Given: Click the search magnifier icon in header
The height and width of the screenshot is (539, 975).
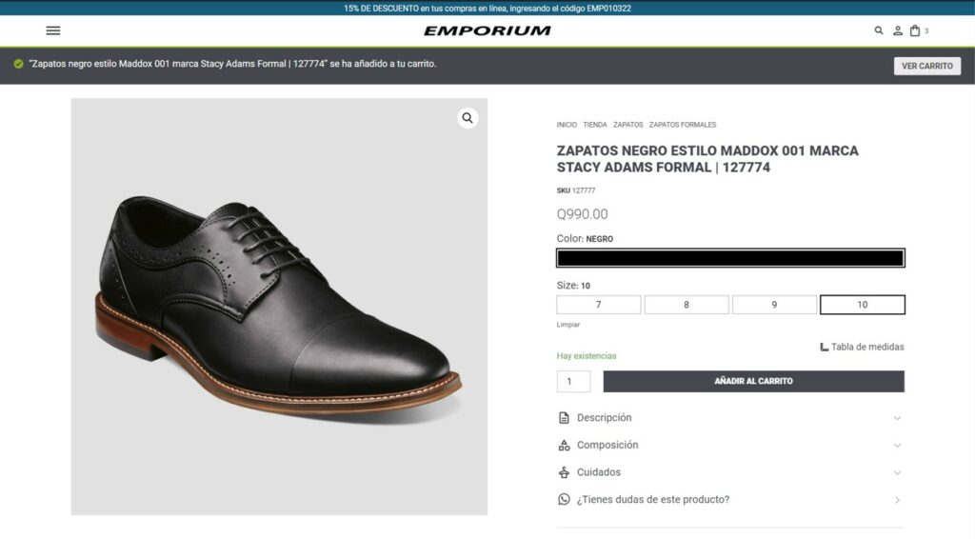Looking at the screenshot, I should (x=879, y=30).
